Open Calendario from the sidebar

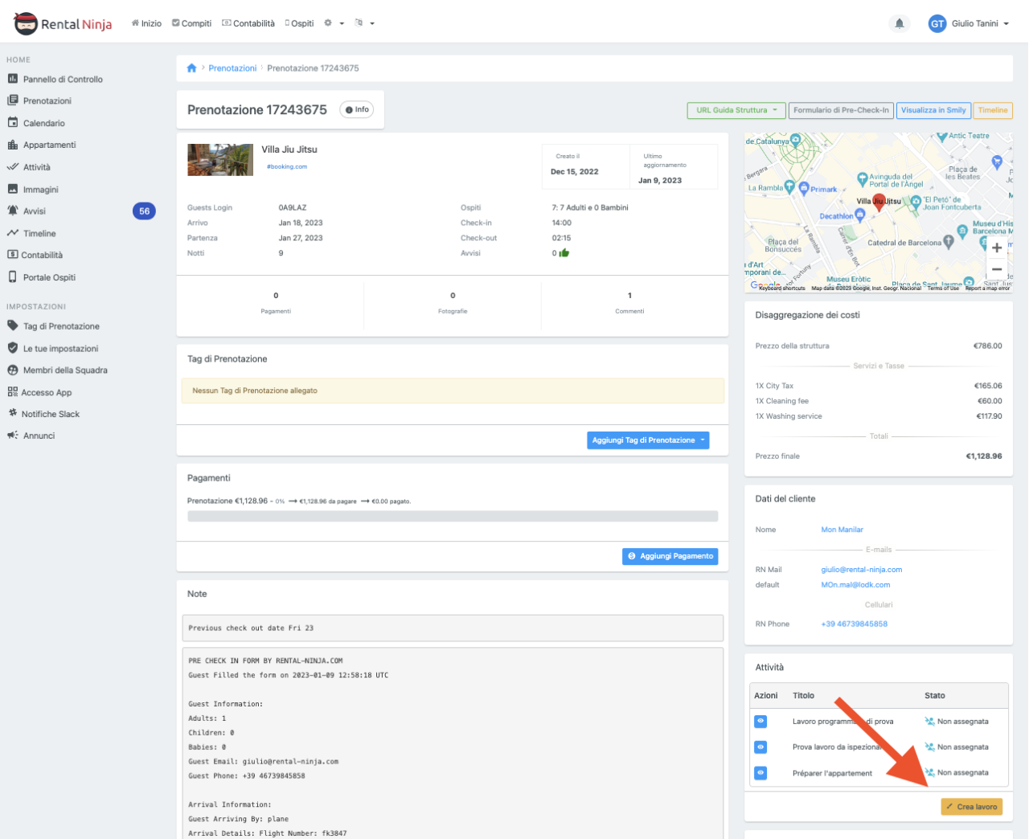click(43, 123)
